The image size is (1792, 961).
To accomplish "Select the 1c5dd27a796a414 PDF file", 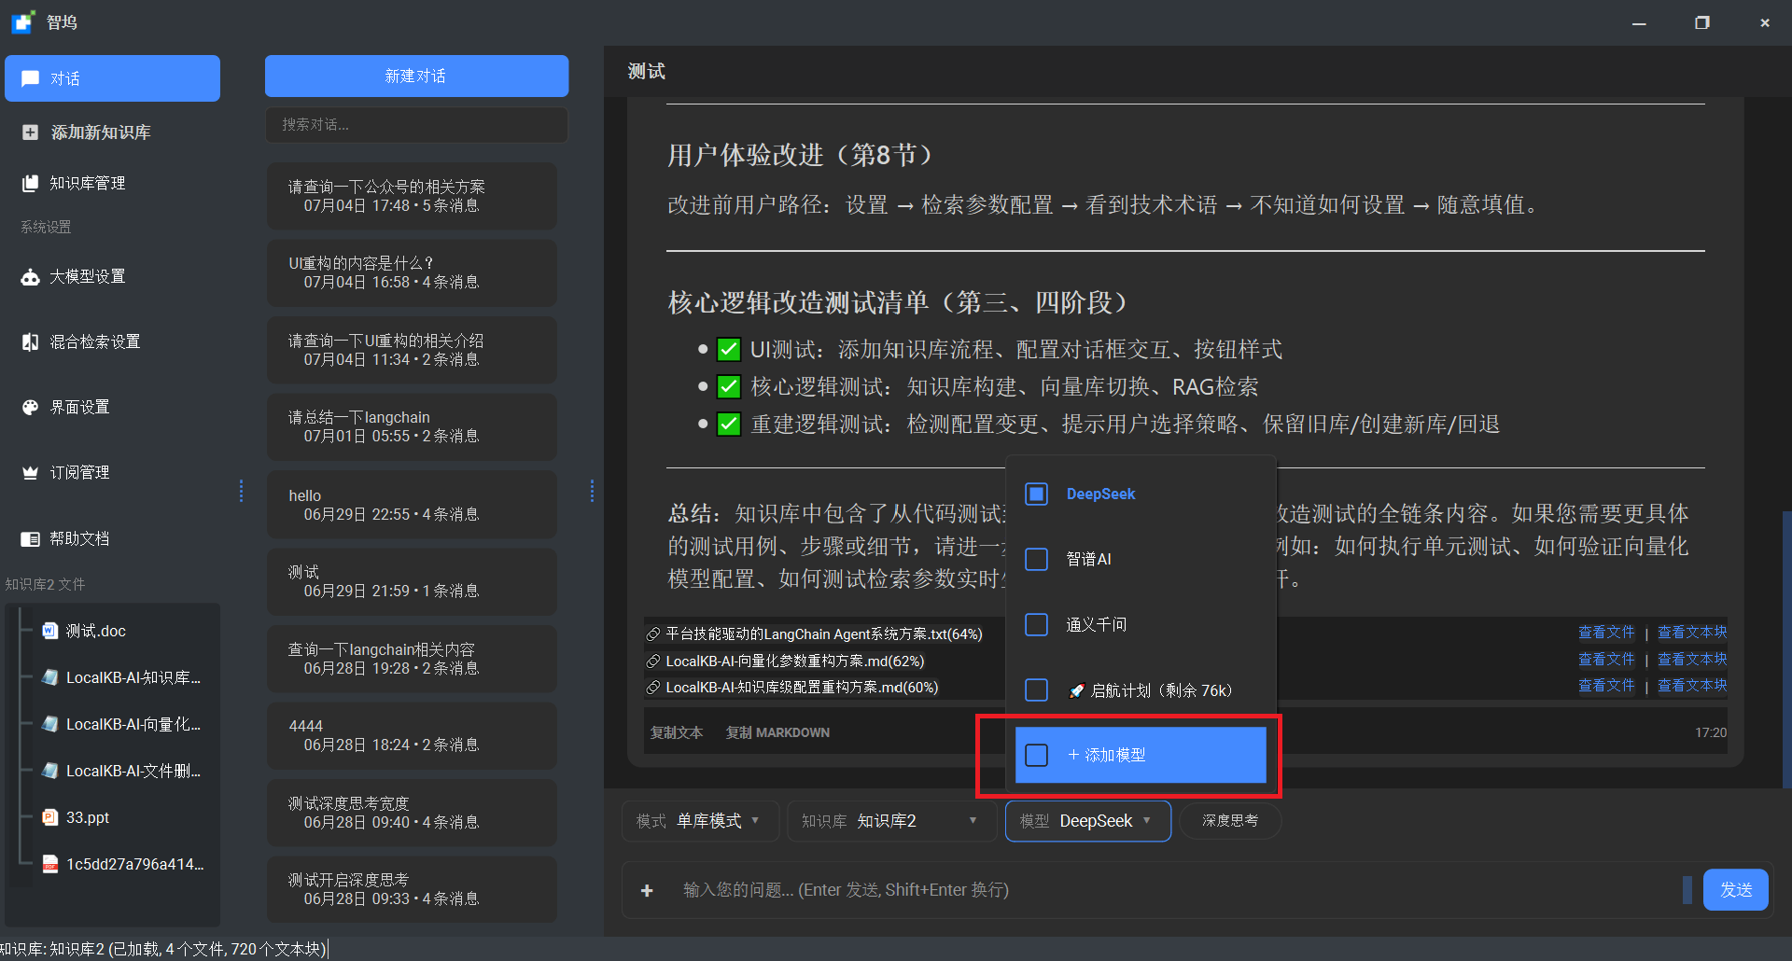I will 123,864.
